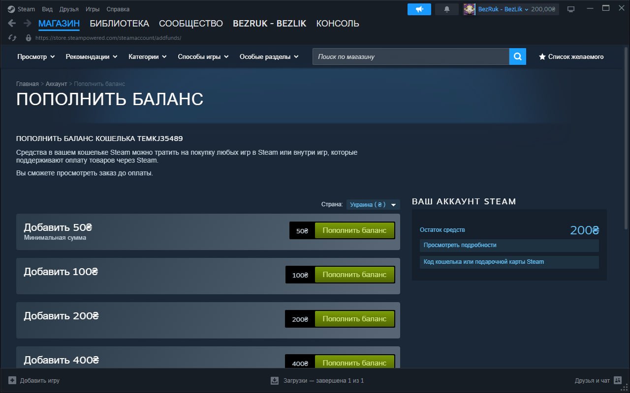
Task: Expand the Особые разделы menu
Action: click(x=269, y=56)
